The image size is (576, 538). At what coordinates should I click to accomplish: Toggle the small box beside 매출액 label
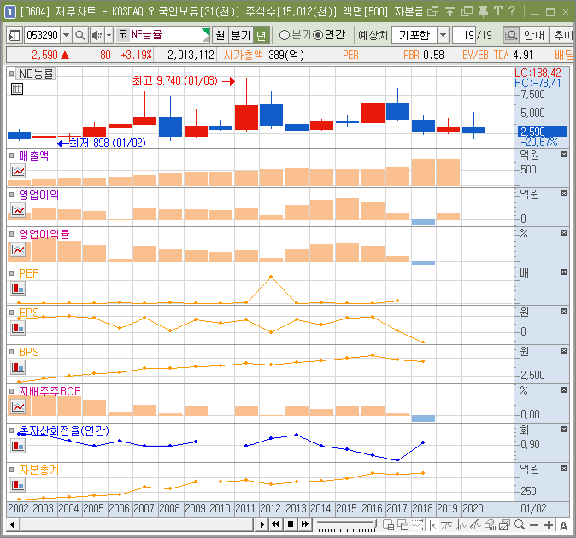point(12,155)
